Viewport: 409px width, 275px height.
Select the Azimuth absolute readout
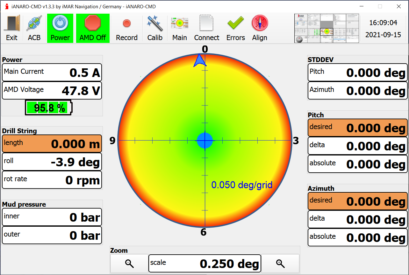[358, 237]
